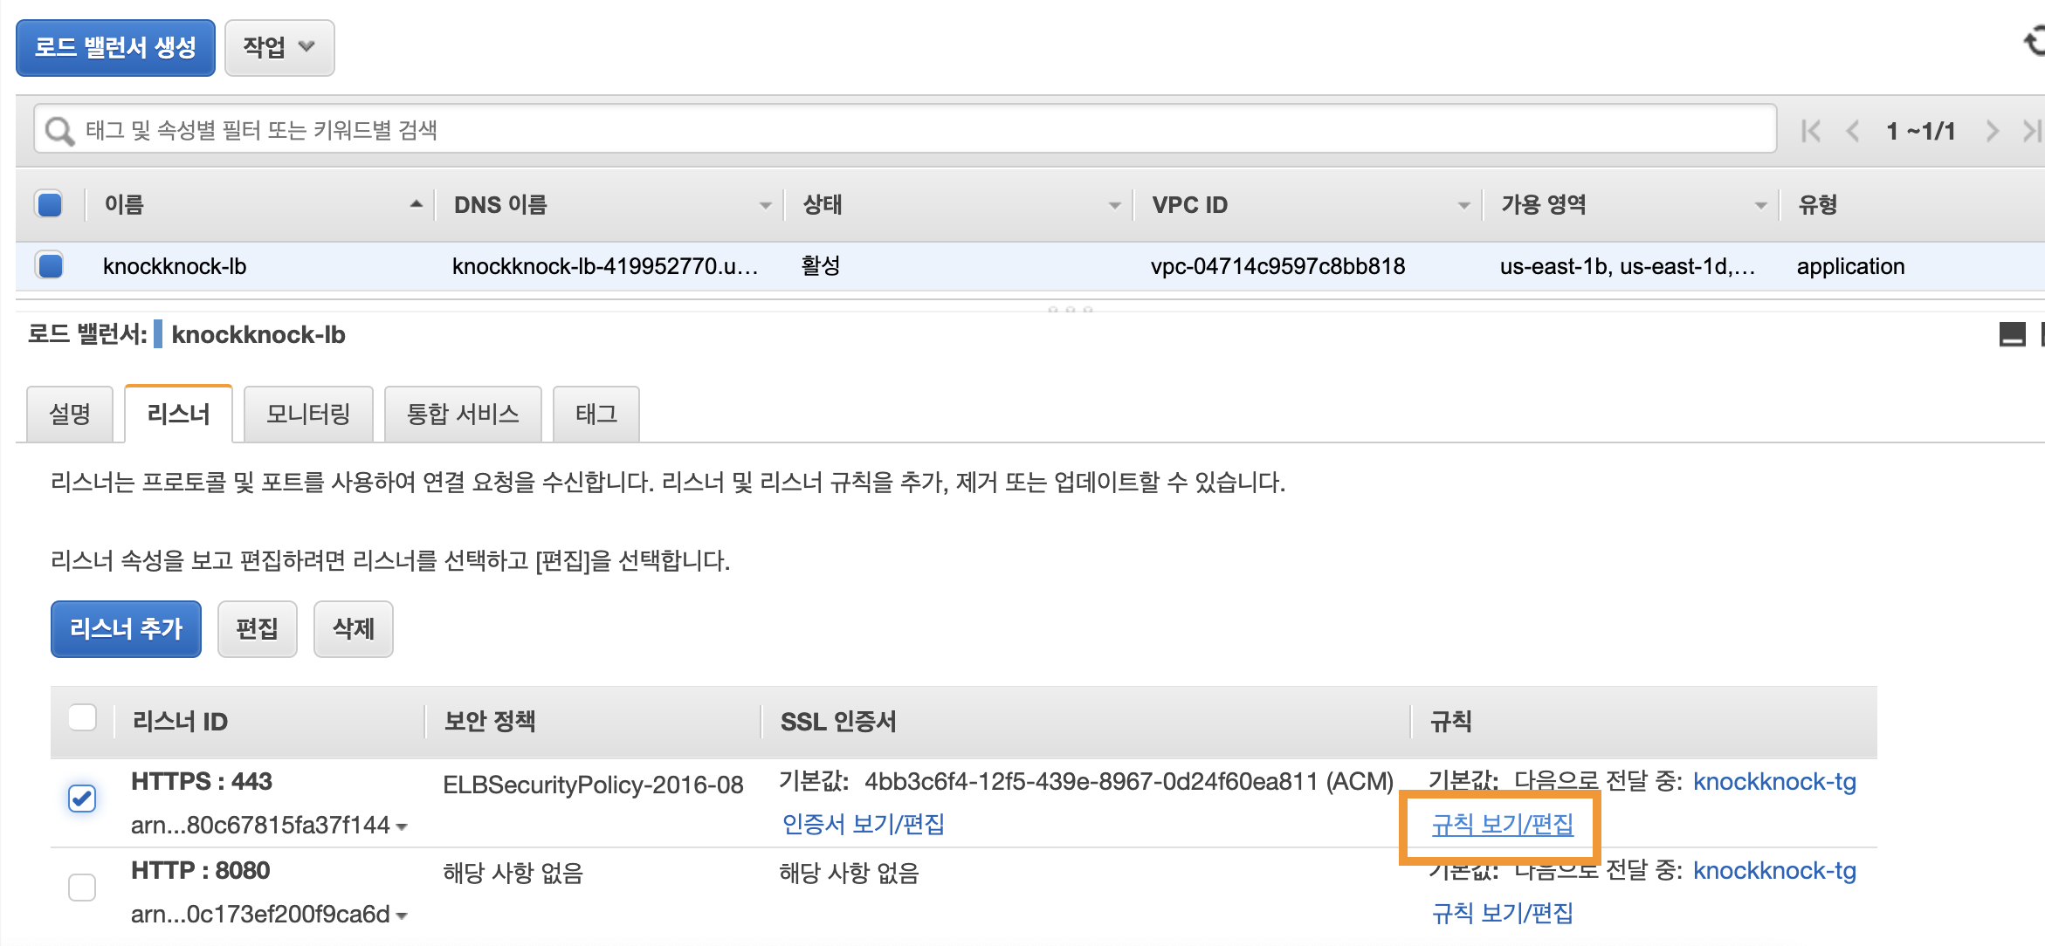The image size is (2045, 946).
Task: Switch to the 모니터링 tab
Action: click(308, 414)
